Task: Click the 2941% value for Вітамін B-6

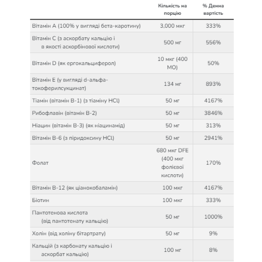Action: click(x=213, y=138)
